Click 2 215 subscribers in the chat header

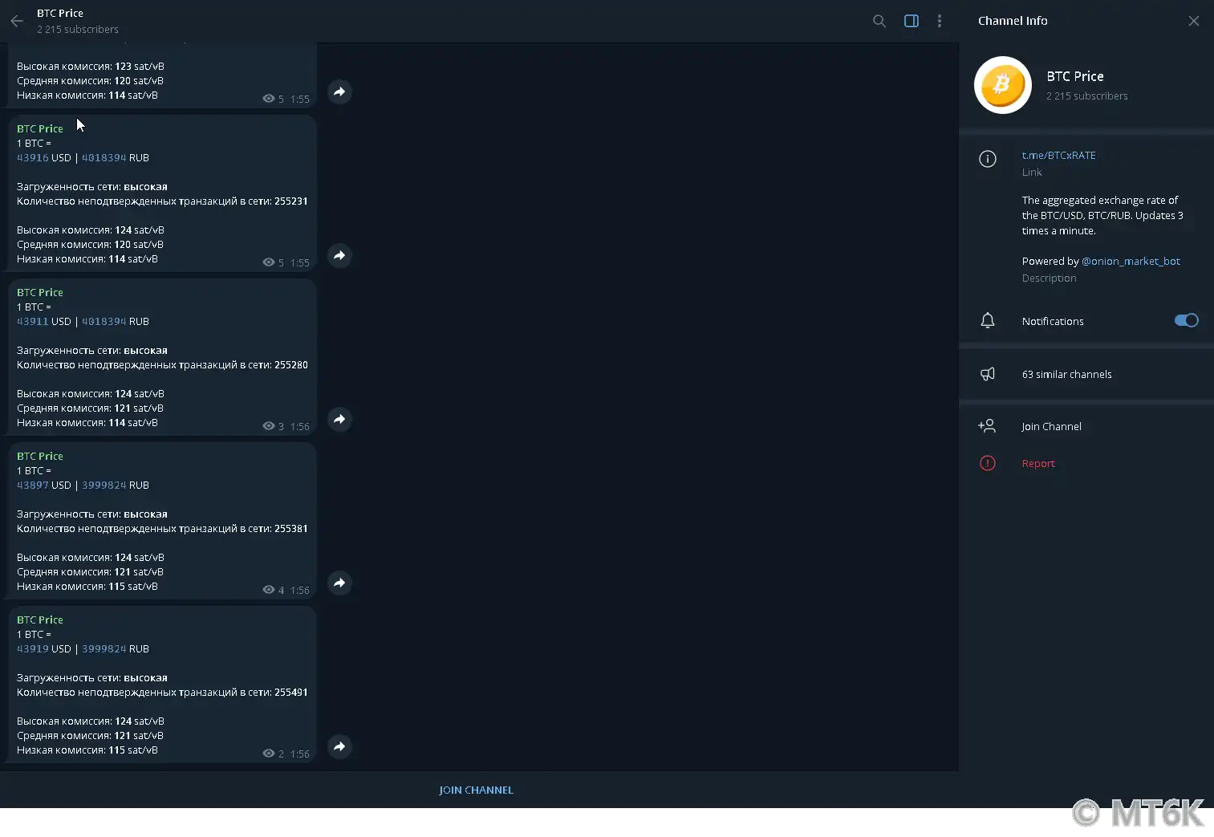click(78, 30)
